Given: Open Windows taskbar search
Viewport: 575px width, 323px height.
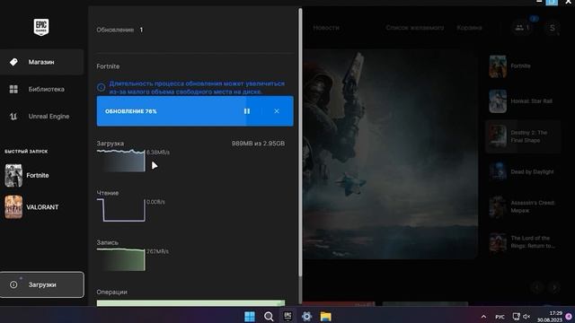Looking at the screenshot, I should 269,317.
